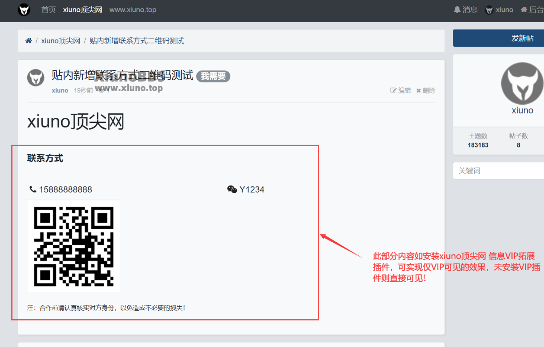544x347 pixels.
Task: Click the home icon in the breadcrumb
Action: click(29, 41)
